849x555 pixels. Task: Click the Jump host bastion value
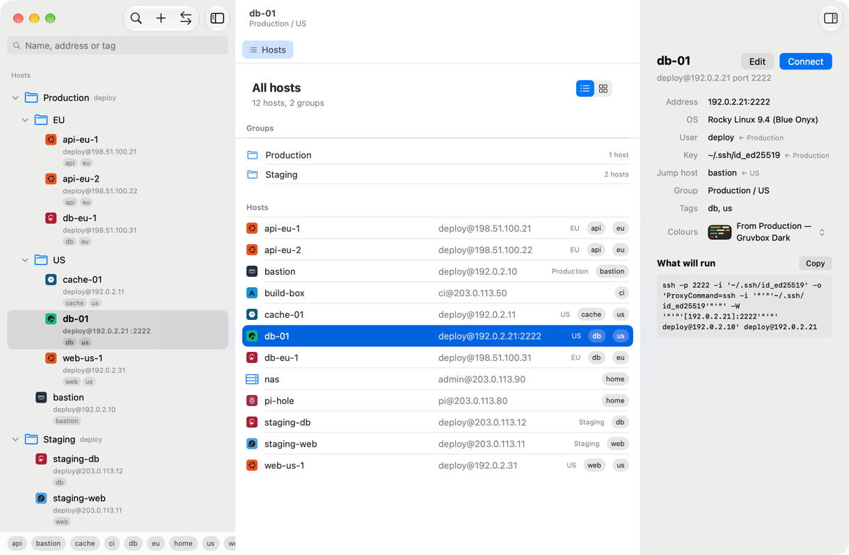tap(722, 173)
